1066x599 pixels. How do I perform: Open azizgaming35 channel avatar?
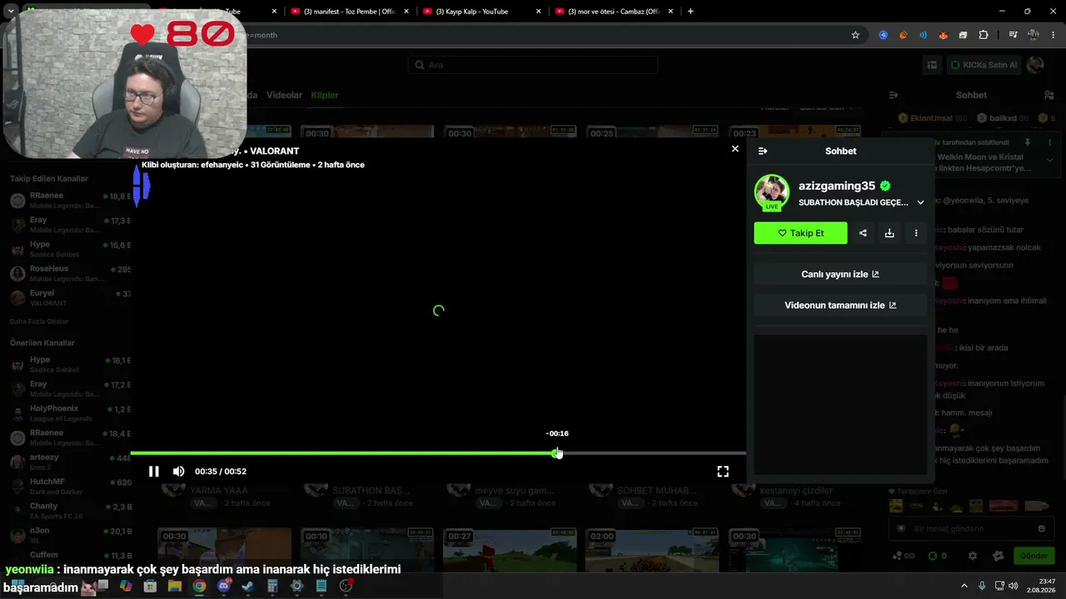[x=772, y=192]
